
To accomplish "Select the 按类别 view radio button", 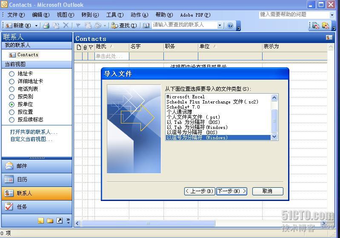I will tap(12, 97).
